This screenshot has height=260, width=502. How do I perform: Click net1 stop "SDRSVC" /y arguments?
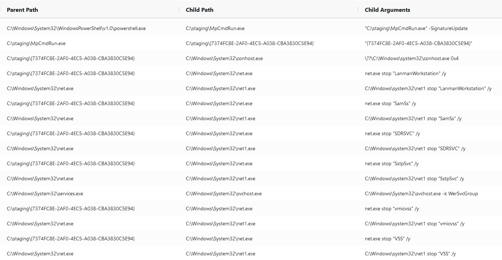pyautogui.click(x=415, y=148)
